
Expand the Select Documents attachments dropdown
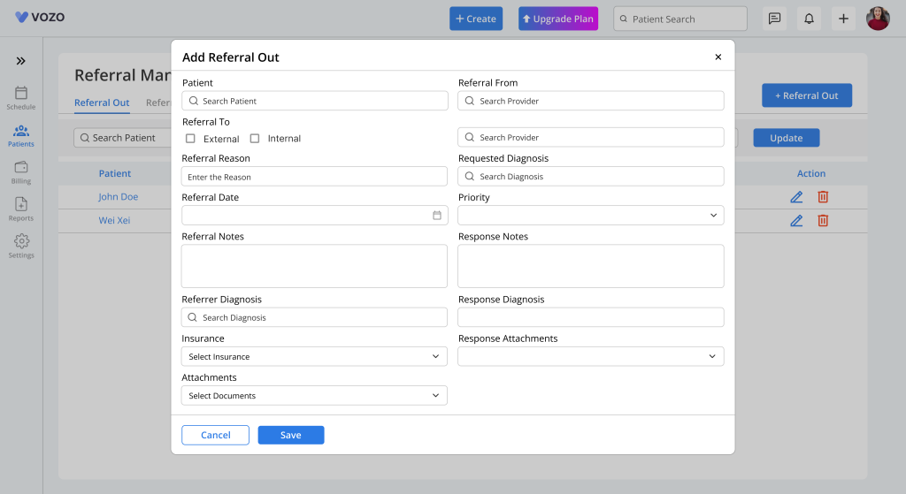click(314, 396)
